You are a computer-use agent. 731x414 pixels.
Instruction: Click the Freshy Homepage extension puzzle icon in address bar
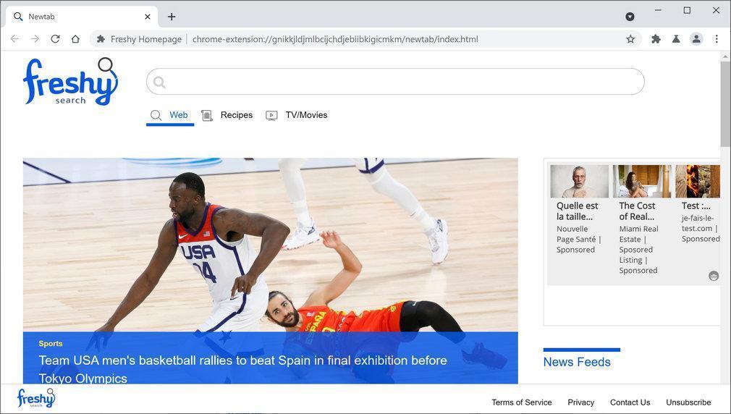point(101,39)
